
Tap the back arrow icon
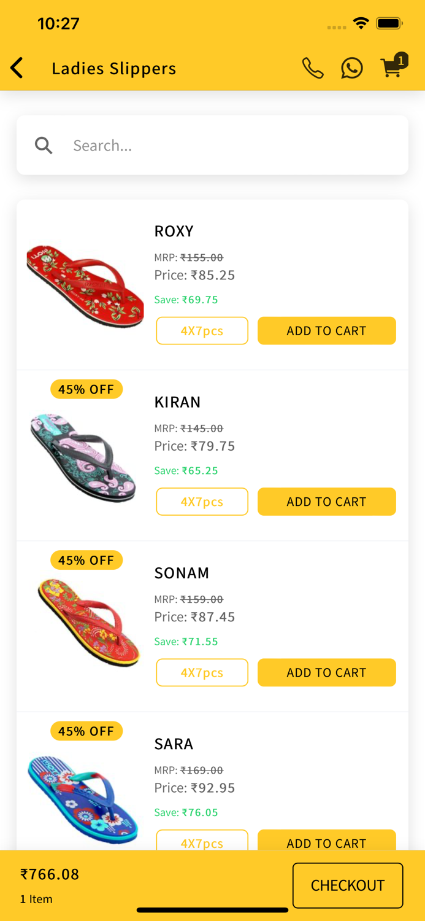[17, 68]
